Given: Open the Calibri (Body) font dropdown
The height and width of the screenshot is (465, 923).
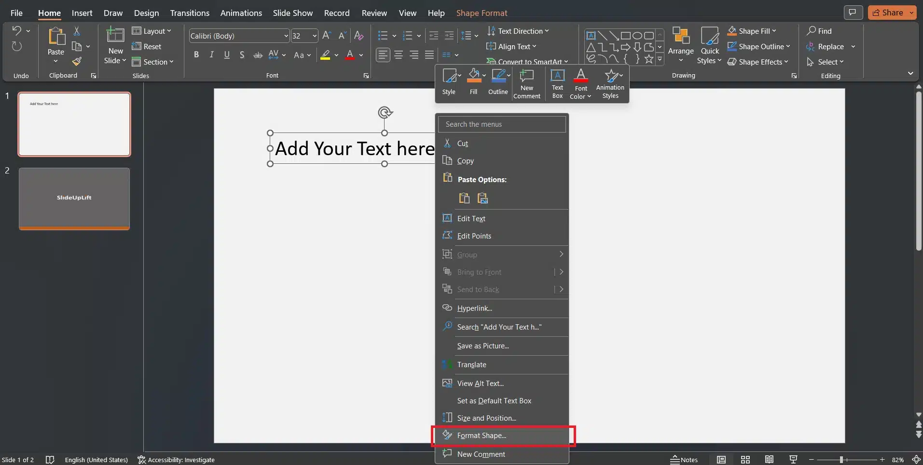Looking at the screenshot, I should click(286, 36).
